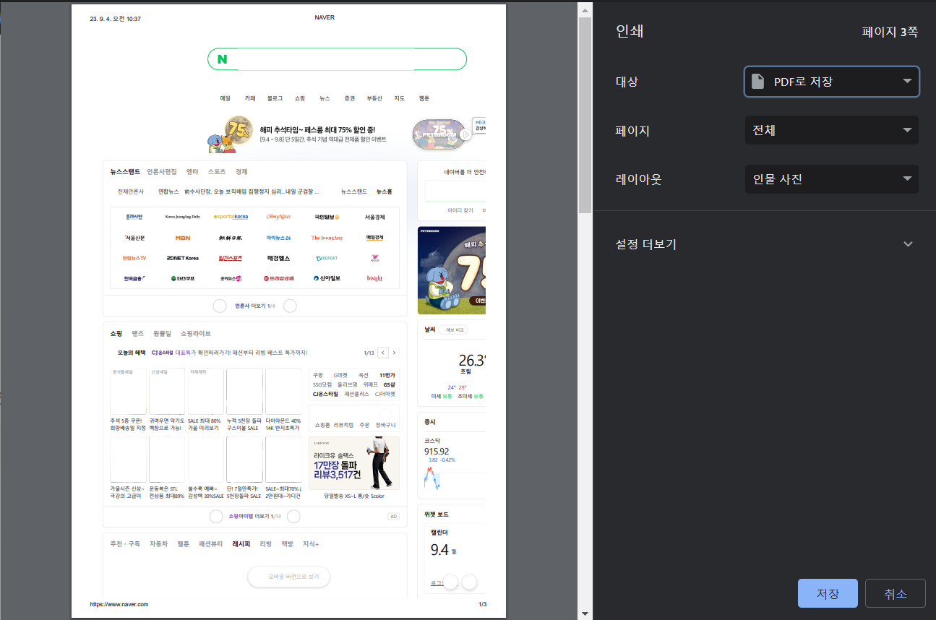The image size is (936, 620).
Task: Click the preview scrollbar down arrow
Action: (x=585, y=613)
